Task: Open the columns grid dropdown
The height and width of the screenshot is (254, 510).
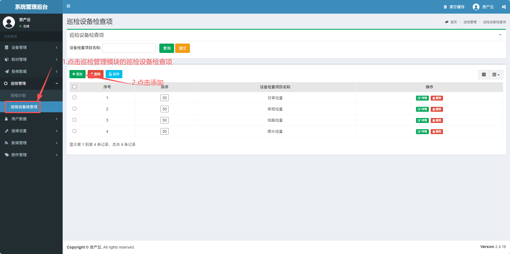Action: (496, 75)
